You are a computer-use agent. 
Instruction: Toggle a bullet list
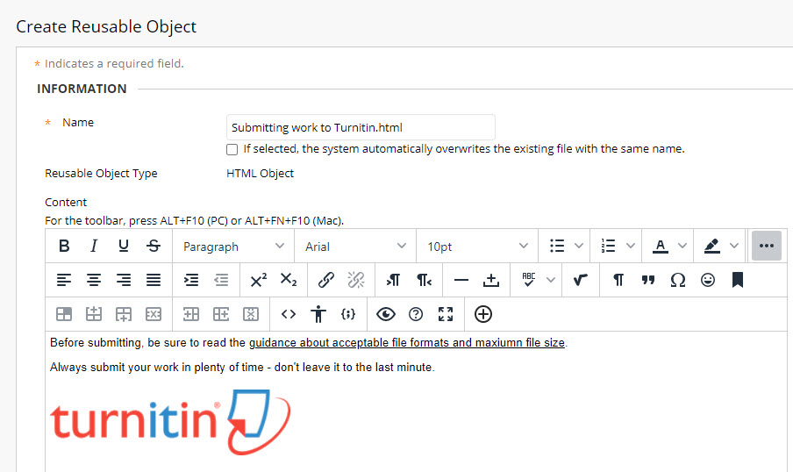(557, 246)
